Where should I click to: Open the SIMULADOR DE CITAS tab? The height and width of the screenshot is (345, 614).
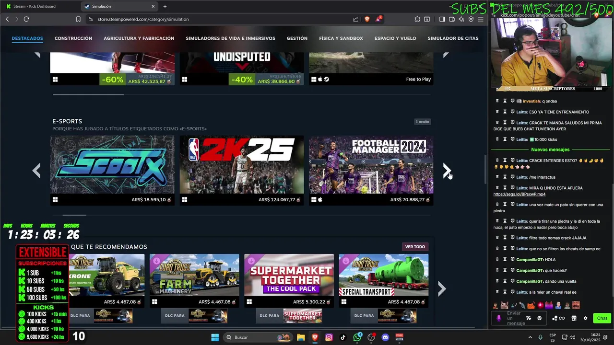453,38
